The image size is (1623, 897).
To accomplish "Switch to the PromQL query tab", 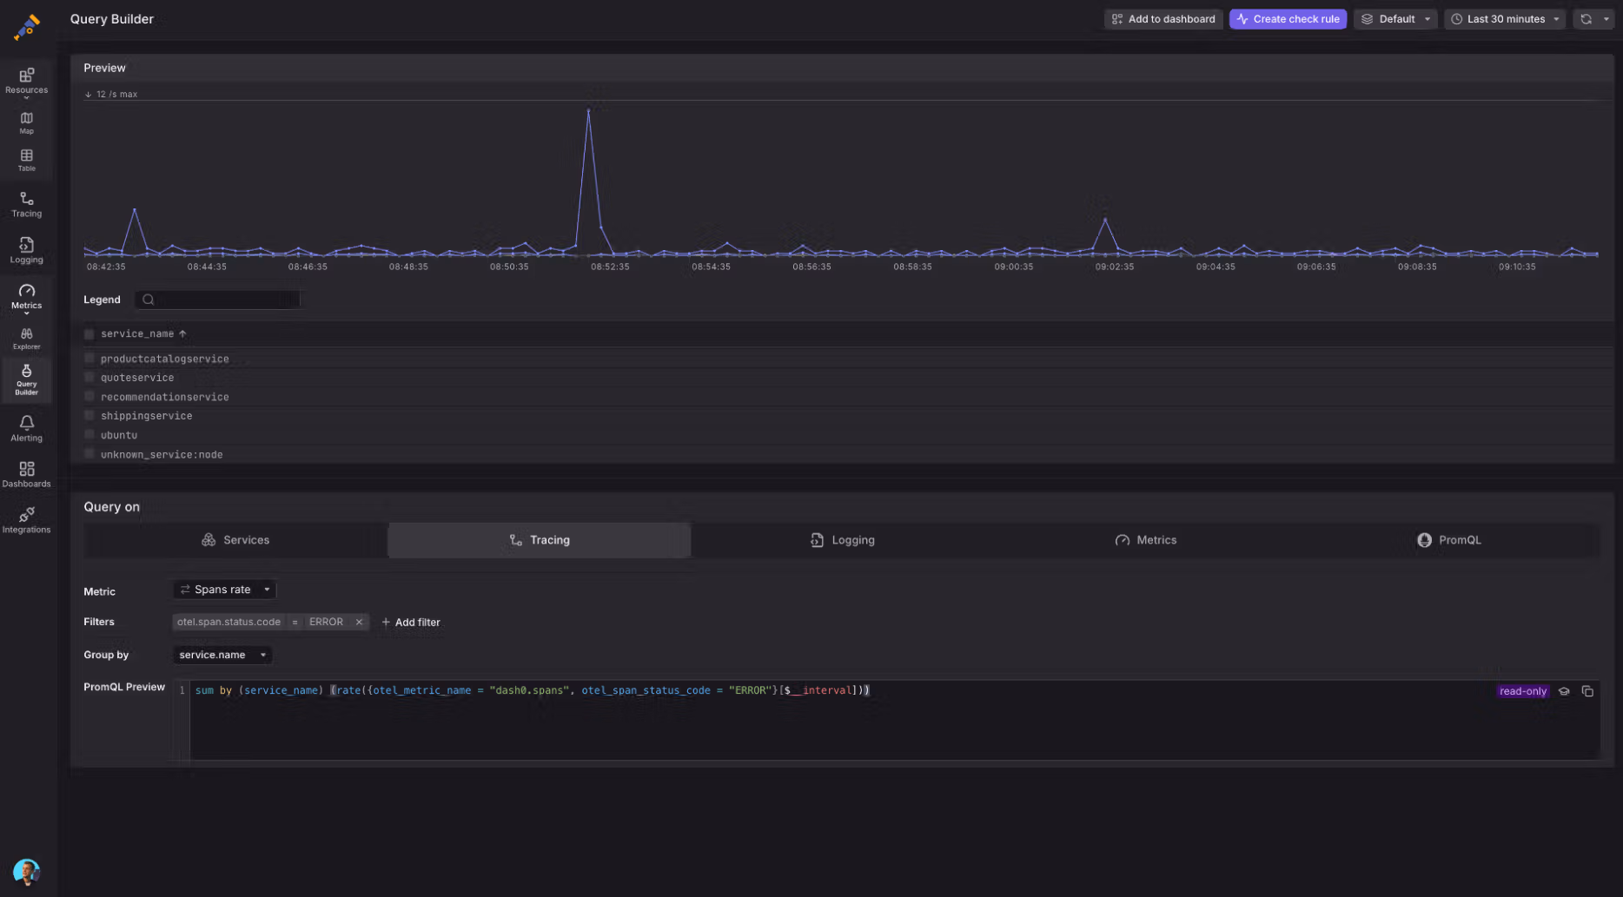I will [1448, 540].
